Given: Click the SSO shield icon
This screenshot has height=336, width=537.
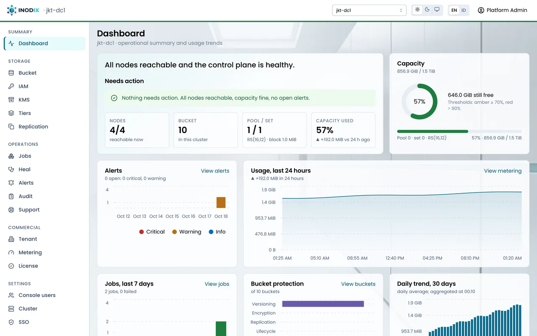Looking at the screenshot, I should [11, 322].
